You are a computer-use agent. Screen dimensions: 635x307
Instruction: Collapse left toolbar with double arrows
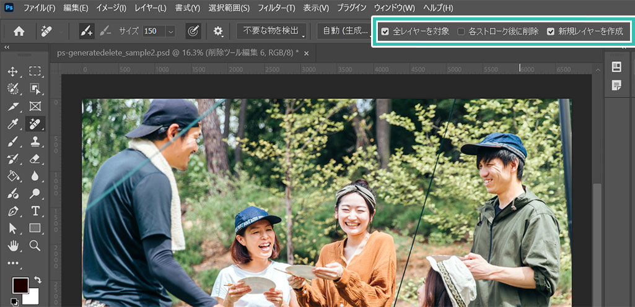click(7, 47)
